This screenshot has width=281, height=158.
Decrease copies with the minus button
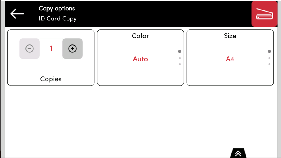pos(29,49)
